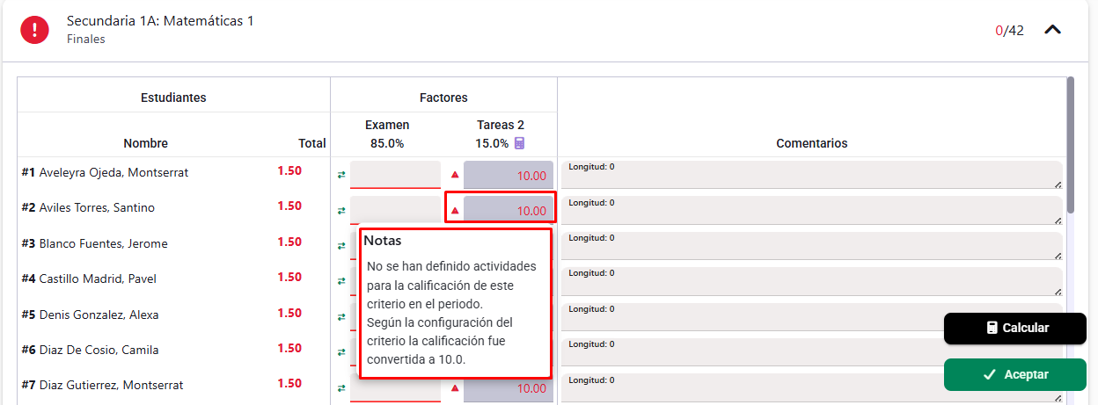1098x405 pixels.
Task: Click the calculator icon next to Tareas 2 15.0%
Action: (x=519, y=143)
